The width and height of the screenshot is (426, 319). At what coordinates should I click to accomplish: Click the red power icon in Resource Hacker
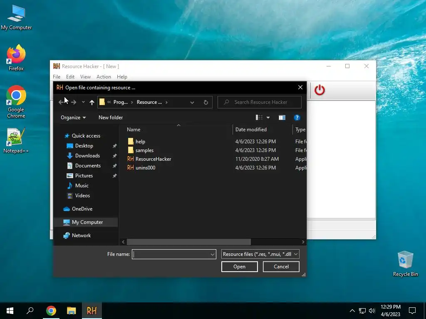tap(319, 90)
